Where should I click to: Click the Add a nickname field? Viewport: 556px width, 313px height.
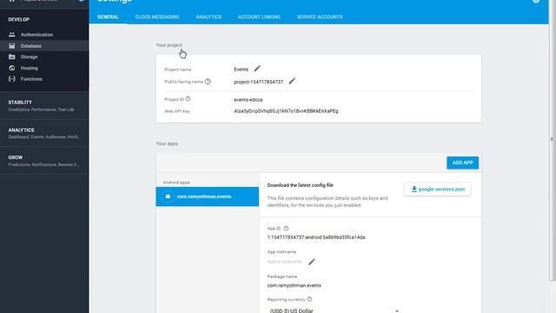tap(284, 262)
